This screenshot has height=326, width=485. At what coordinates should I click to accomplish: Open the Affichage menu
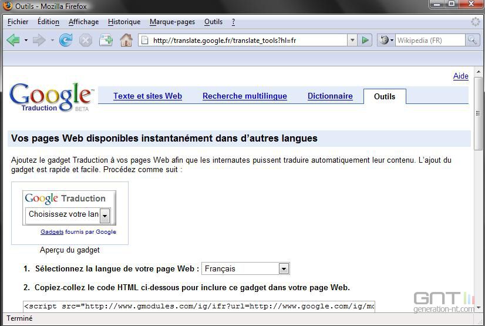[x=83, y=22]
